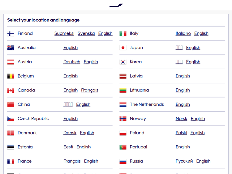
Task: Click the Denmark flag icon
Action: 11,133
